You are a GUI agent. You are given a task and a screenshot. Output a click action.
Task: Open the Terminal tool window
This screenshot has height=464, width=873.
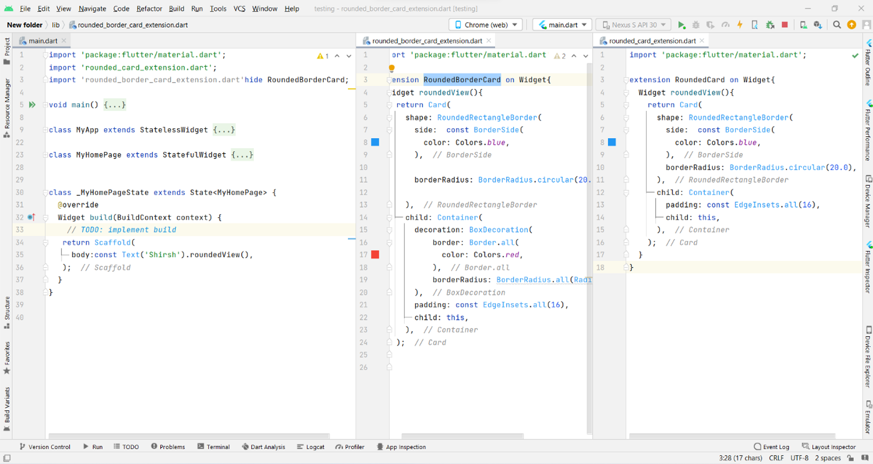point(213,447)
